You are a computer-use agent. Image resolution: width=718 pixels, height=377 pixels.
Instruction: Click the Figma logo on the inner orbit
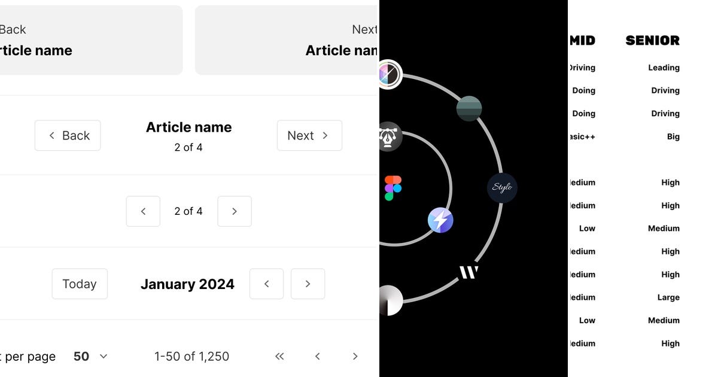point(394,186)
